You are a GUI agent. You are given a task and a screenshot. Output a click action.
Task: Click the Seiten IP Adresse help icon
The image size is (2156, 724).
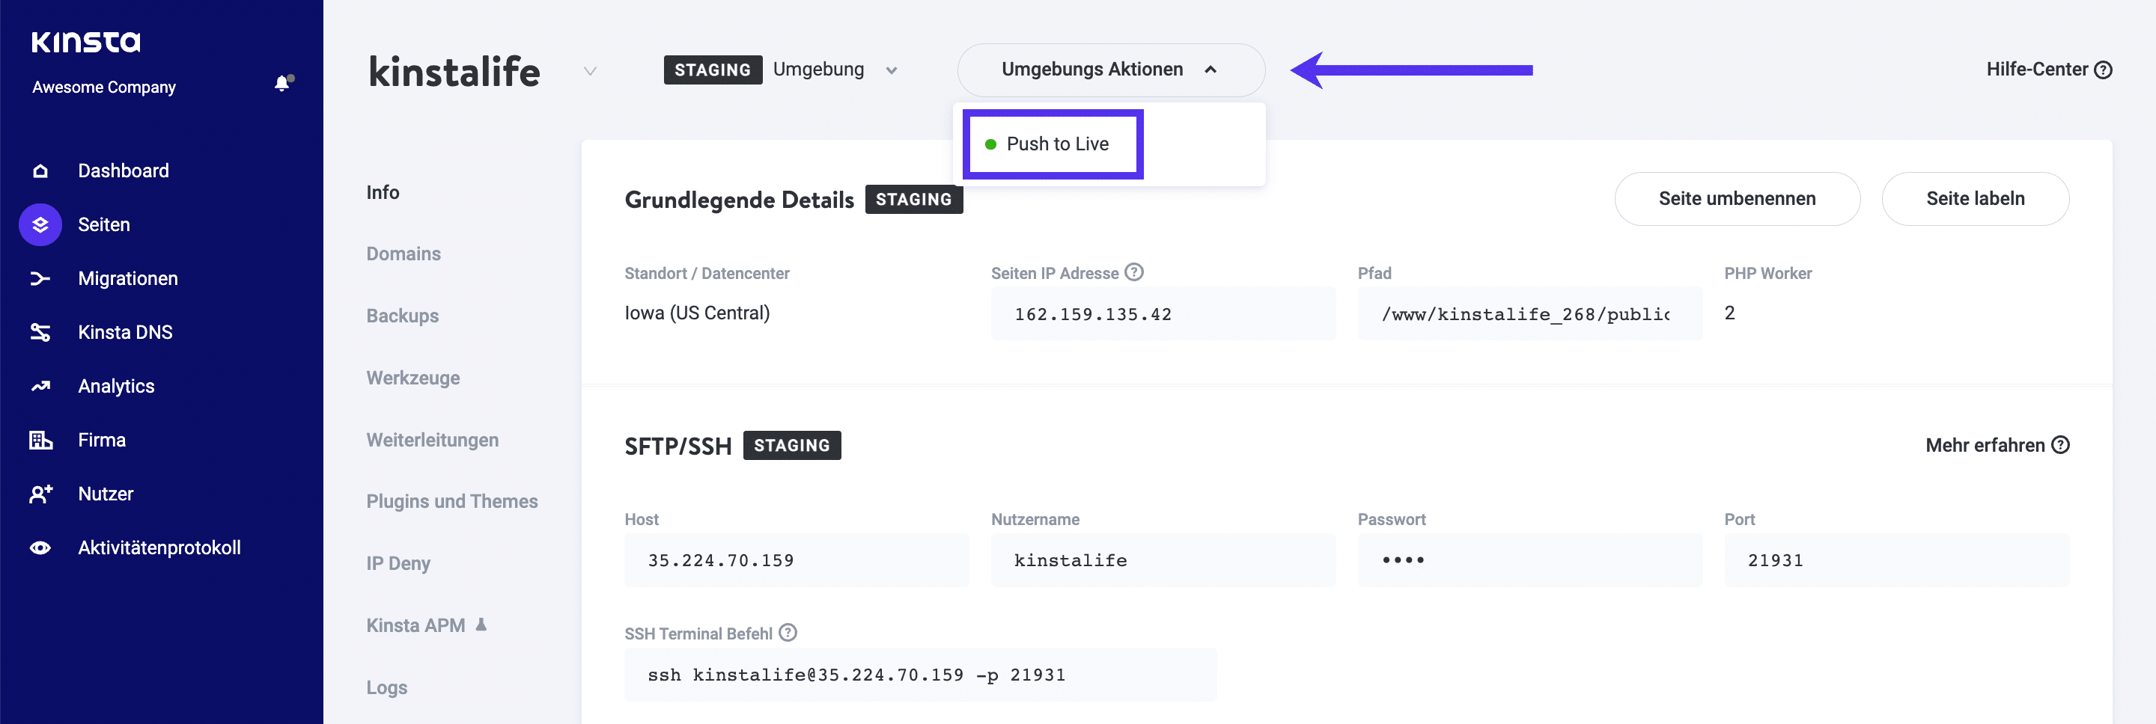coord(1134,271)
